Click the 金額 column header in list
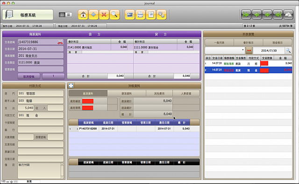The width and height of the screenshot is (299, 184). point(283,58)
